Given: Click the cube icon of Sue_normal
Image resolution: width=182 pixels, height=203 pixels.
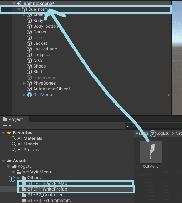Looking at the screenshot, I should [x=24, y=9].
